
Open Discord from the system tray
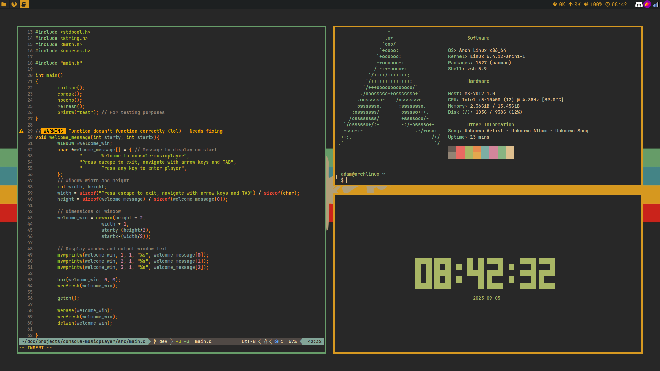point(638,4)
